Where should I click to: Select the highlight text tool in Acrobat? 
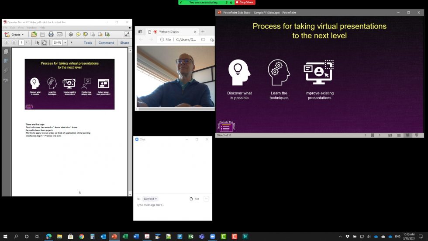pyautogui.click(x=86, y=35)
